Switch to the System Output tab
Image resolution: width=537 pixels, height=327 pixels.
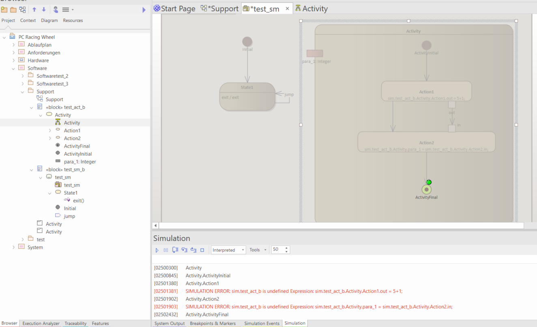click(x=170, y=323)
